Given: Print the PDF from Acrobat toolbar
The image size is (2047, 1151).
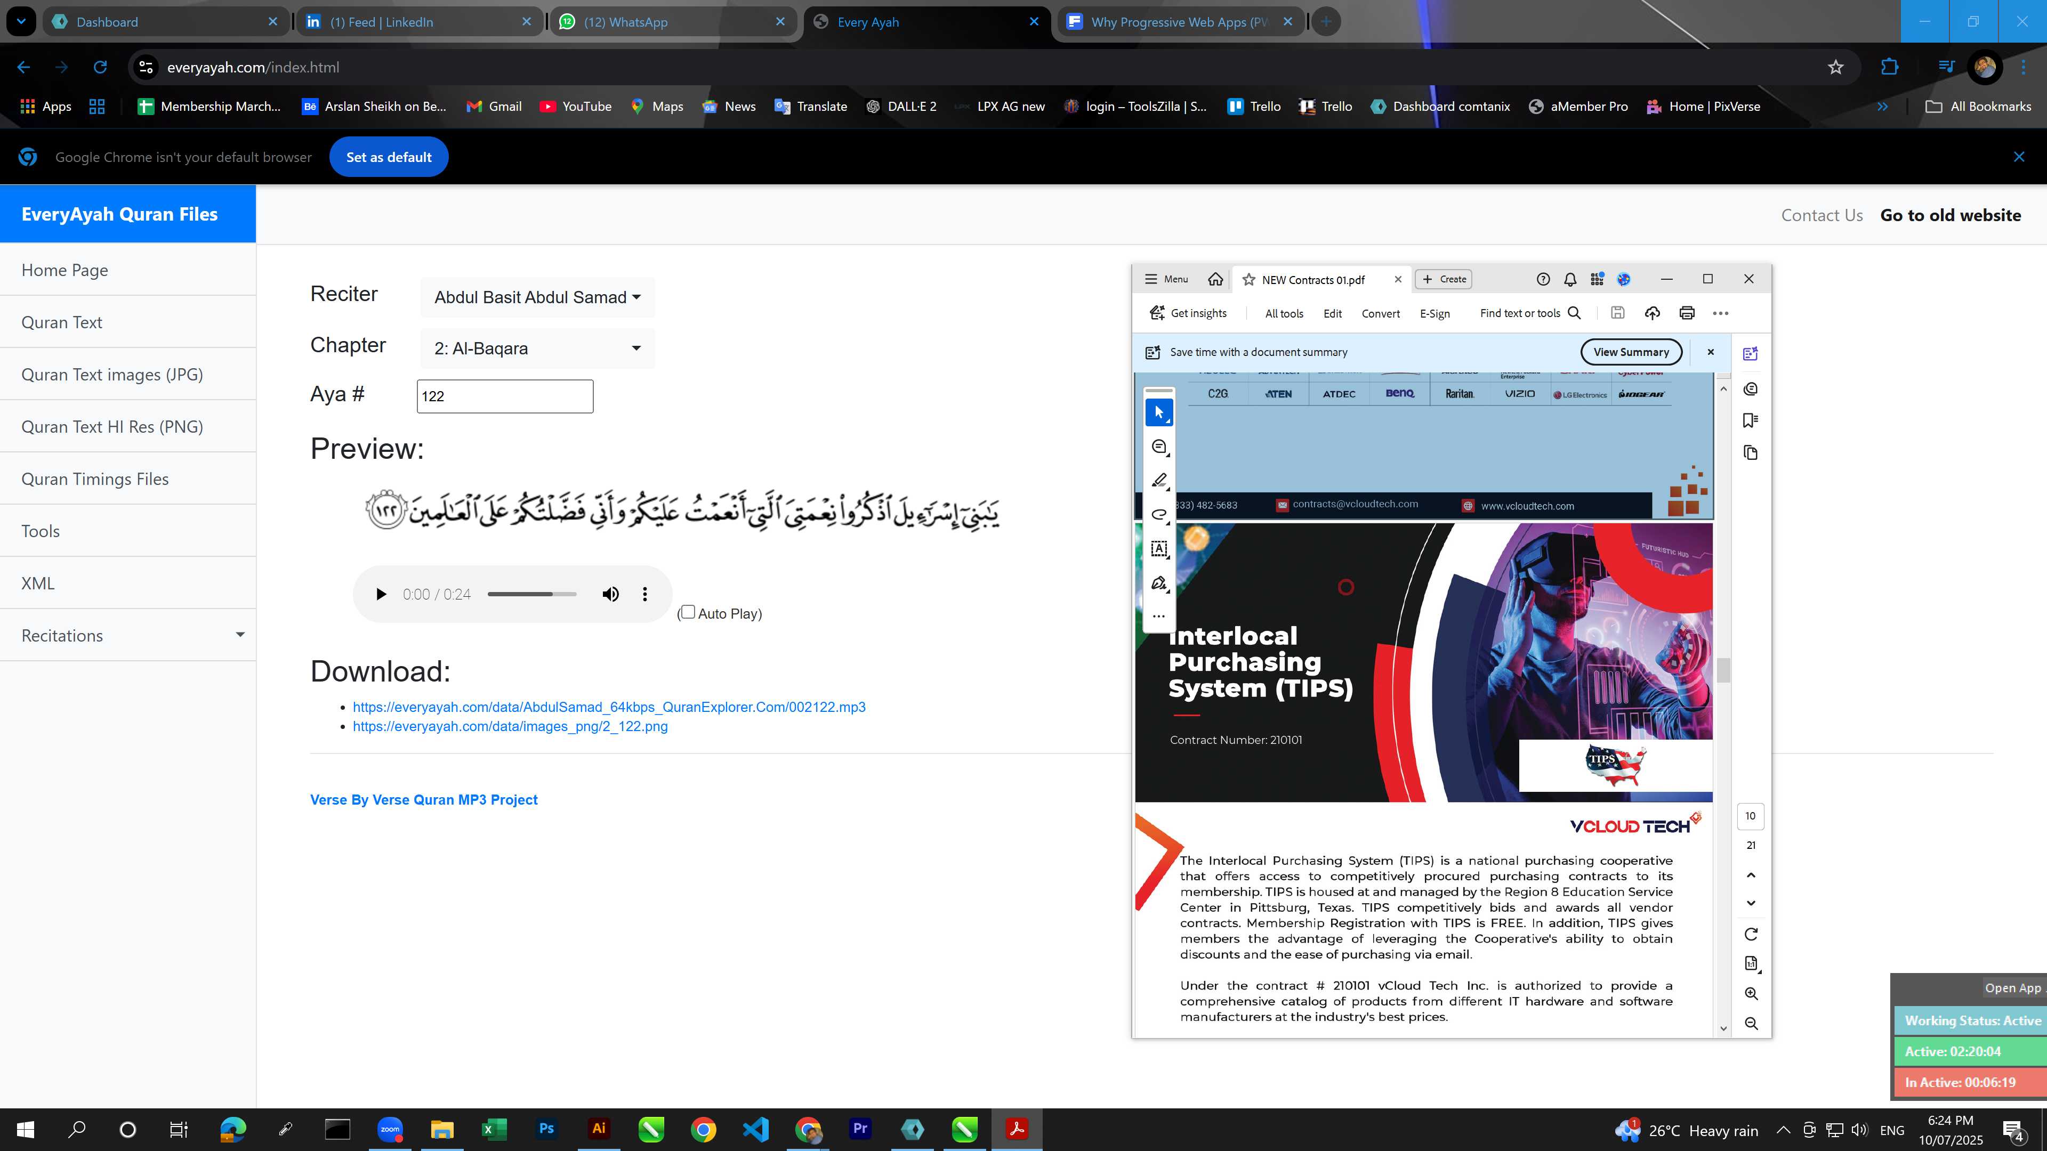Looking at the screenshot, I should pos(1687,313).
